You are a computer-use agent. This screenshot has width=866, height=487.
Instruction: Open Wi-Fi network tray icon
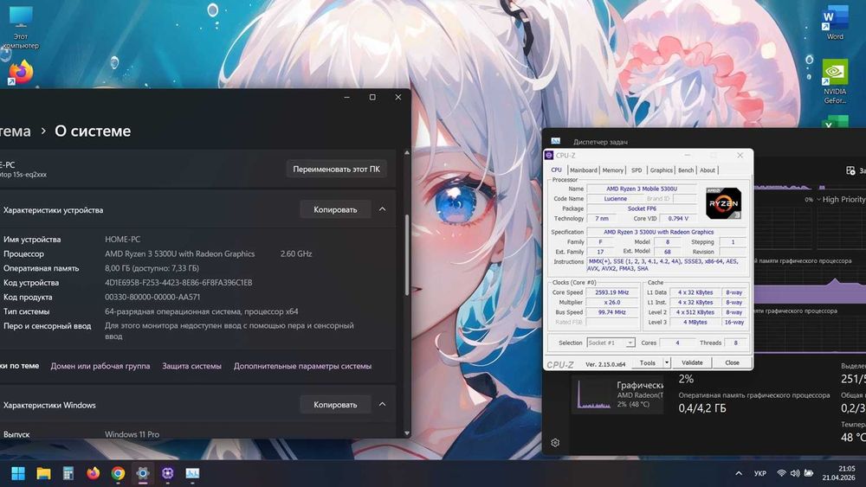tap(781, 473)
